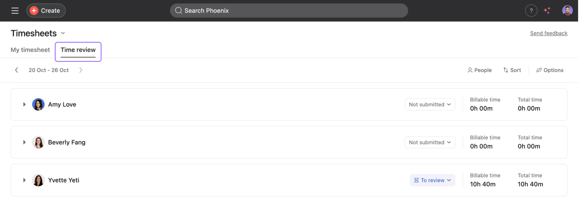Open the Sort menu

[512, 70]
